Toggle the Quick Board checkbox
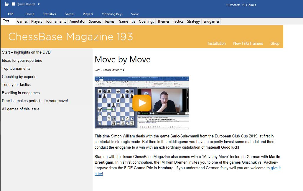Viewport: 303px width, 191px height. 13,4
